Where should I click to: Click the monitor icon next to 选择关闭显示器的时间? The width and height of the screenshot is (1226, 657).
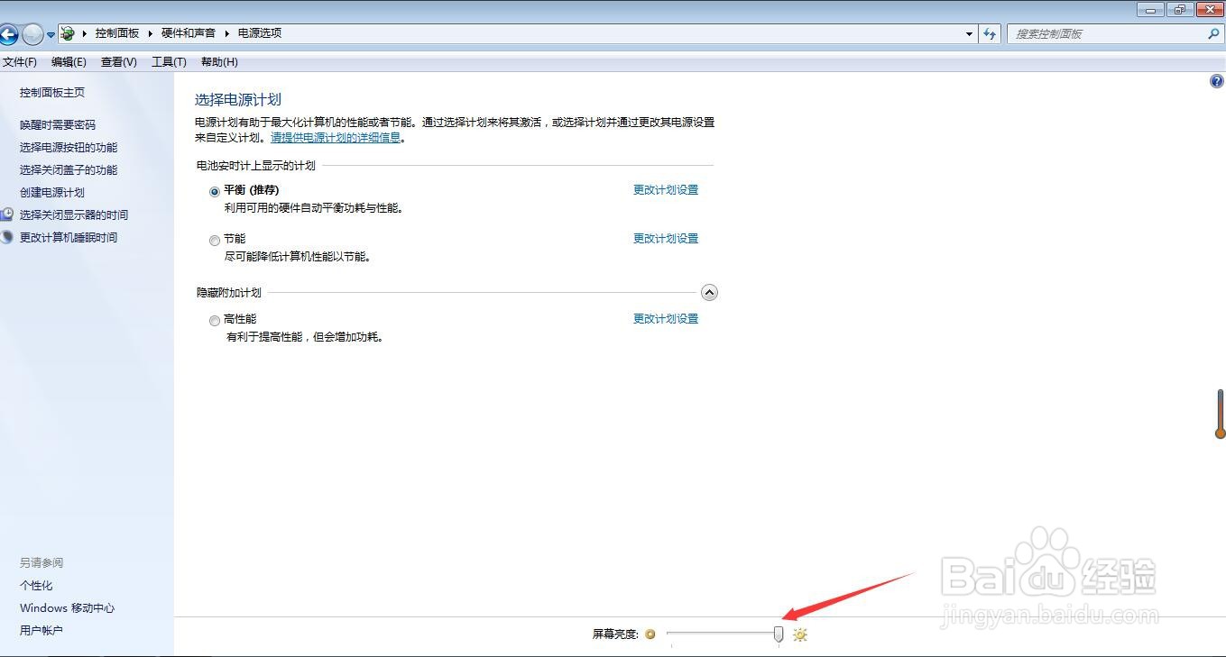[7, 214]
